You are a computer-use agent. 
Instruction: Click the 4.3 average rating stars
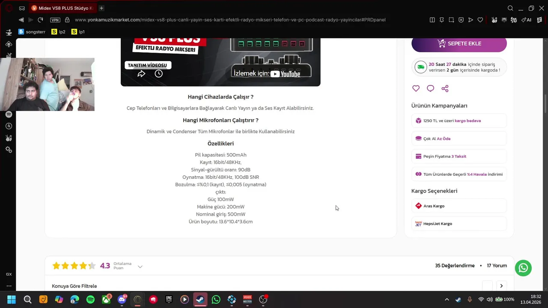click(74, 266)
